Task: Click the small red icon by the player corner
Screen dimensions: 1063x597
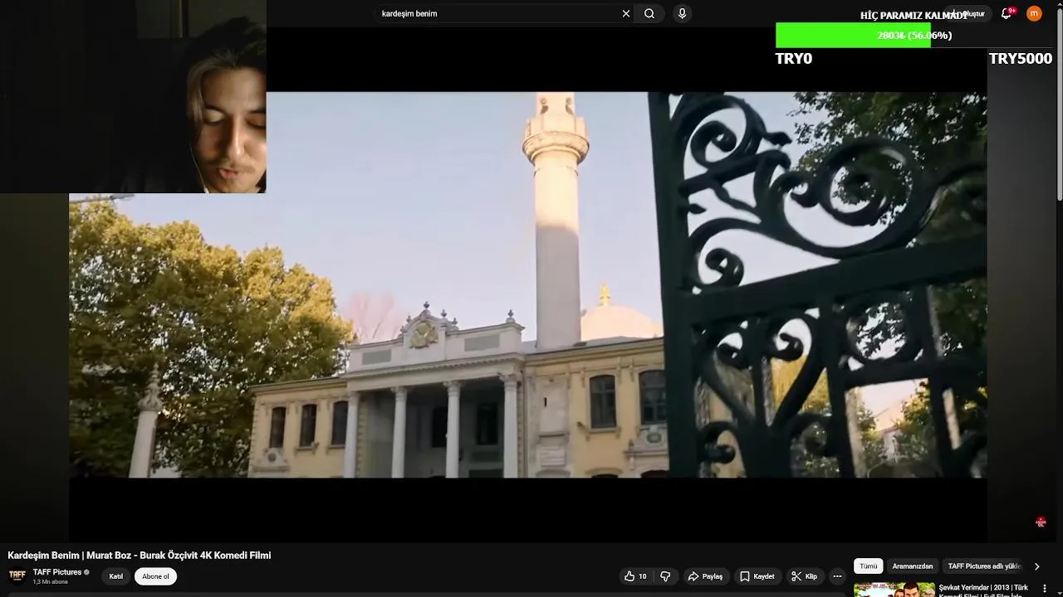Action: (1041, 522)
